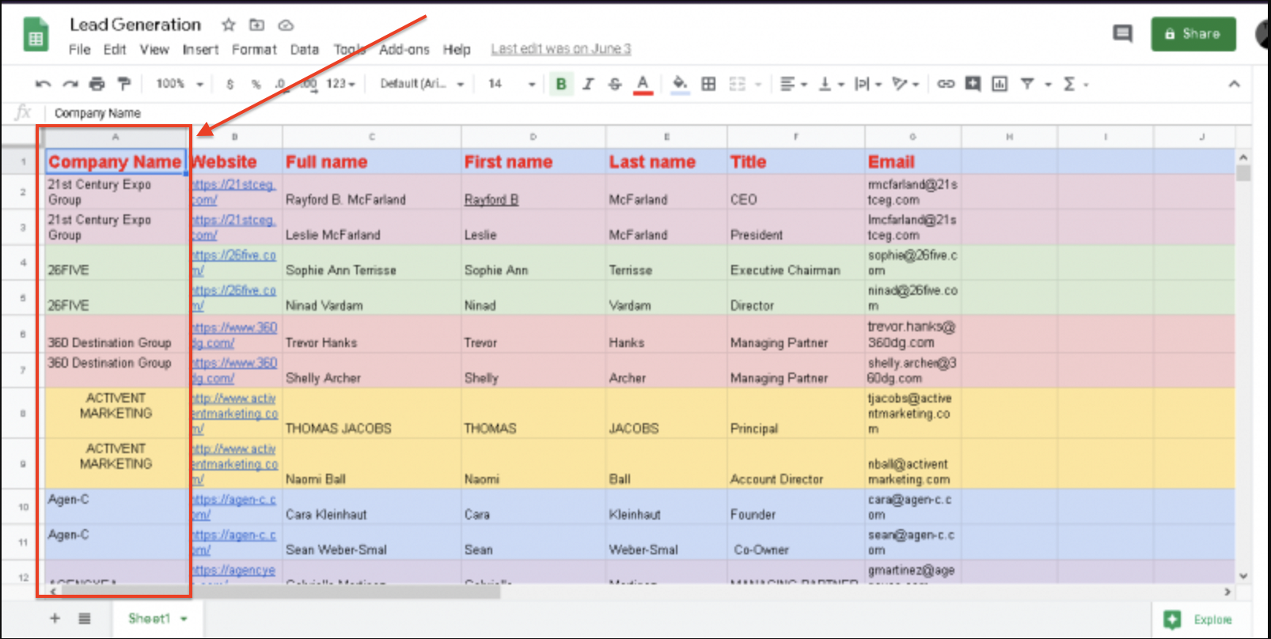Open the File menu
The height and width of the screenshot is (639, 1271).
79,49
